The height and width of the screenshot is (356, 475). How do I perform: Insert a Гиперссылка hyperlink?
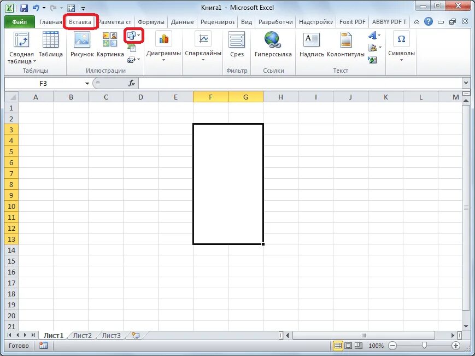click(273, 44)
